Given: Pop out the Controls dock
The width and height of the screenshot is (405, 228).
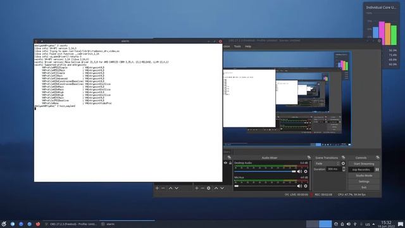Looking at the screenshot, I should coord(378,158).
